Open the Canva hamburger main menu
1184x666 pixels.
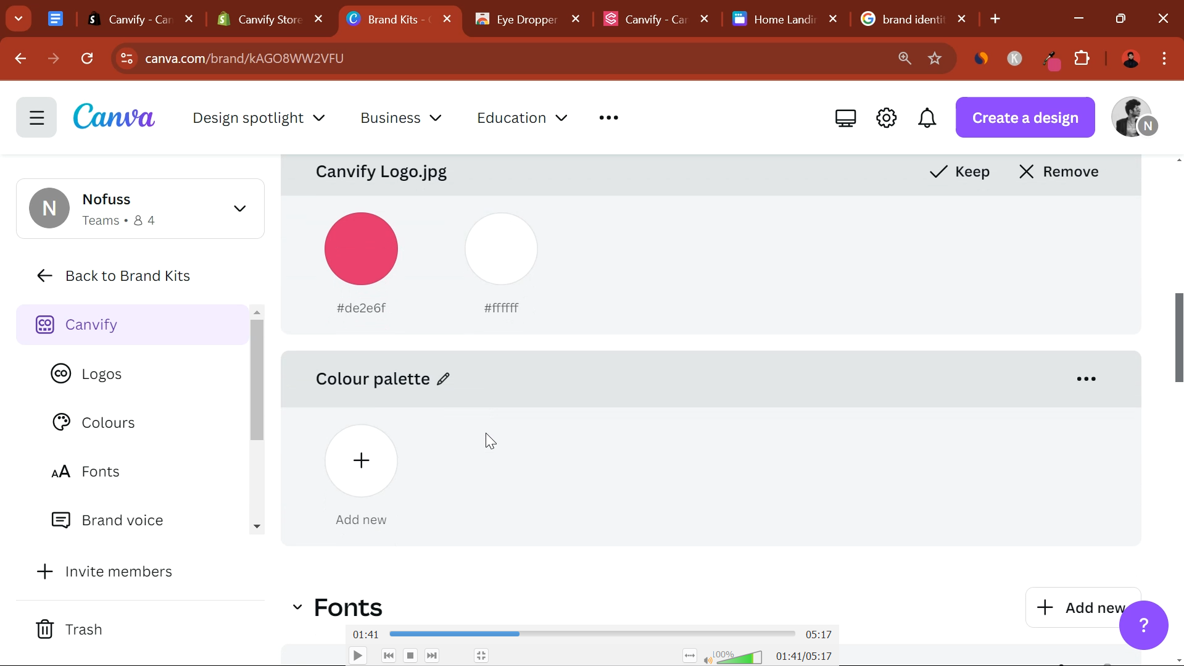[36, 117]
